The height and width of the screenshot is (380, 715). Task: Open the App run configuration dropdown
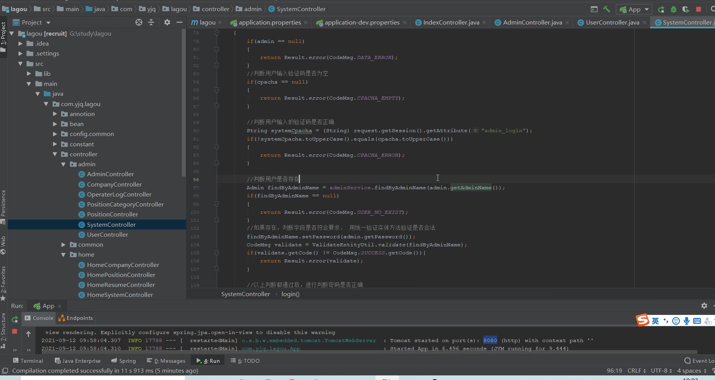pyautogui.click(x=635, y=9)
